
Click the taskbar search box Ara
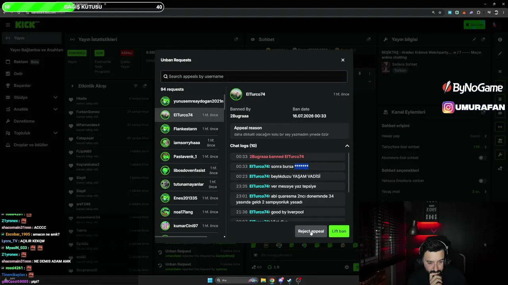(x=237, y=280)
